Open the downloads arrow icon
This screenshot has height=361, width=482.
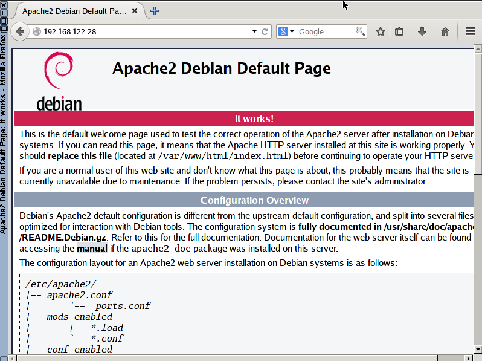pos(422,31)
